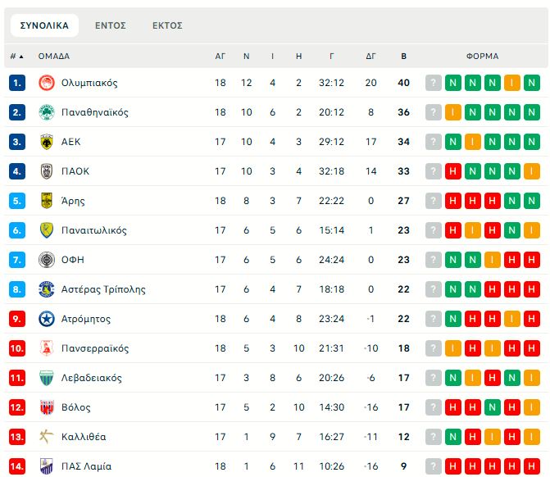Sort standings by Β points header
Screen dimensions: 550x477
pyautogui.click(x=403, y=57)
